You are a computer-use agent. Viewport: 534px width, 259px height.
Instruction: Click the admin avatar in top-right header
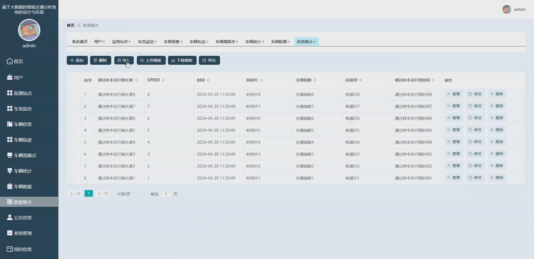pyautogui.click(x=506, y=9)
